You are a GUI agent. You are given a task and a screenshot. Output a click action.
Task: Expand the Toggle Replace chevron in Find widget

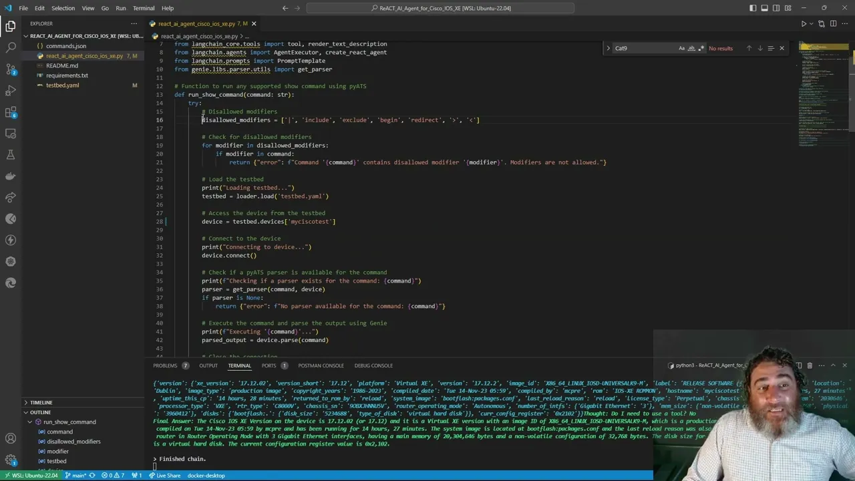coord(608,48)
